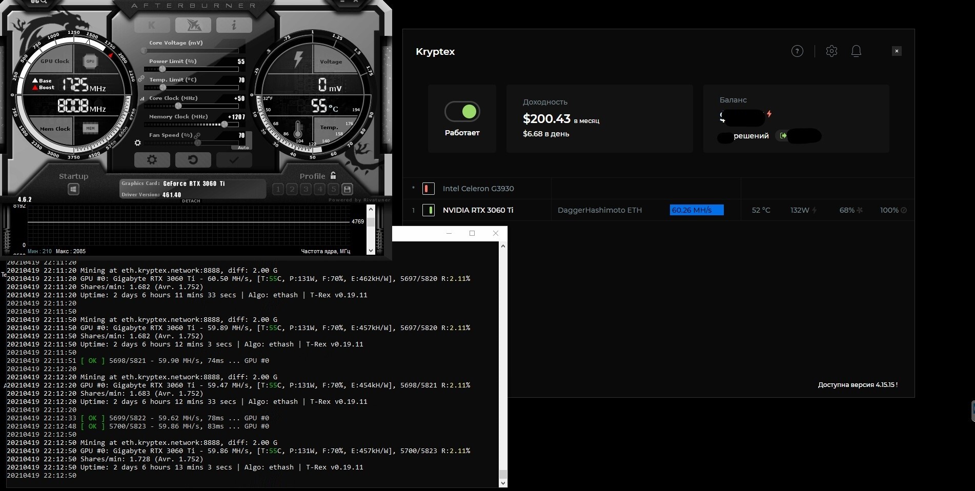The height and width of the screenshot is (491, 975).
Task: Close the Kryptex window
Action: [897, 51]
